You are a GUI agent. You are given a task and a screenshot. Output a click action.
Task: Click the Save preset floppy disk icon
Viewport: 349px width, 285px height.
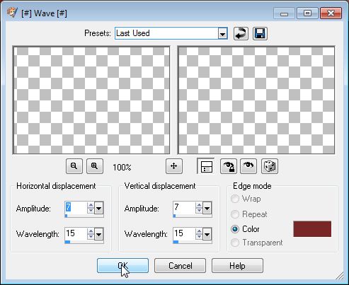click(x=260, y=33)
